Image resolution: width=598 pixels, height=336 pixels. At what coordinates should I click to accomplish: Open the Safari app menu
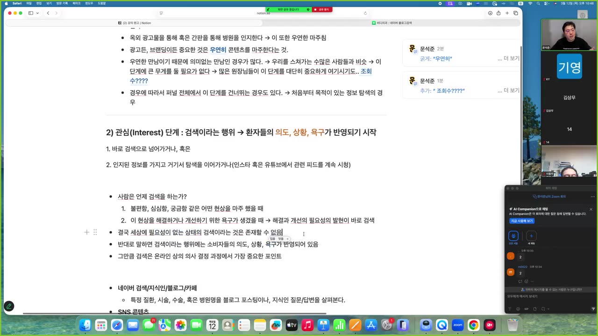17,3
